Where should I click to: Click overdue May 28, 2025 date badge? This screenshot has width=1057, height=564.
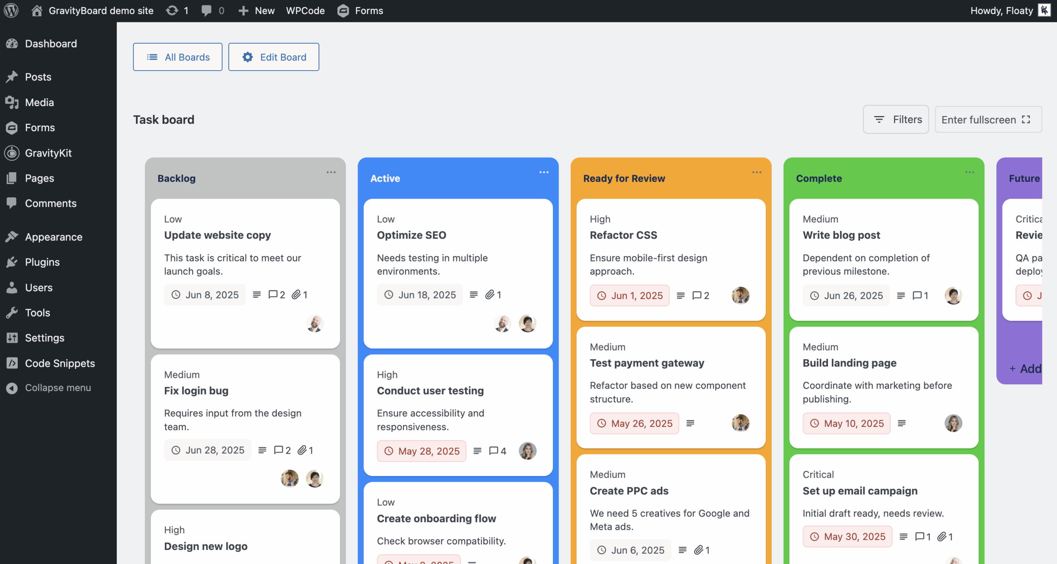coord(422,451)
